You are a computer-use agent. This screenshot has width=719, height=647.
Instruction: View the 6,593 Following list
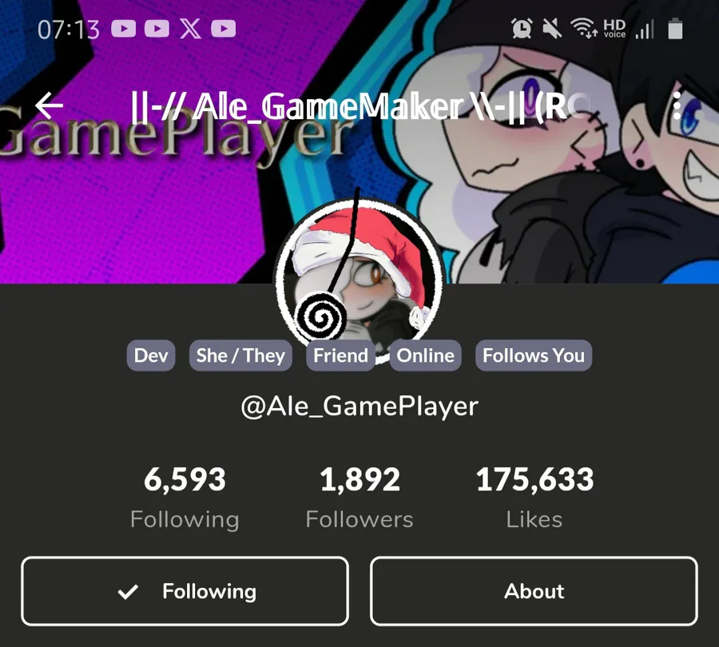[185, 498]
